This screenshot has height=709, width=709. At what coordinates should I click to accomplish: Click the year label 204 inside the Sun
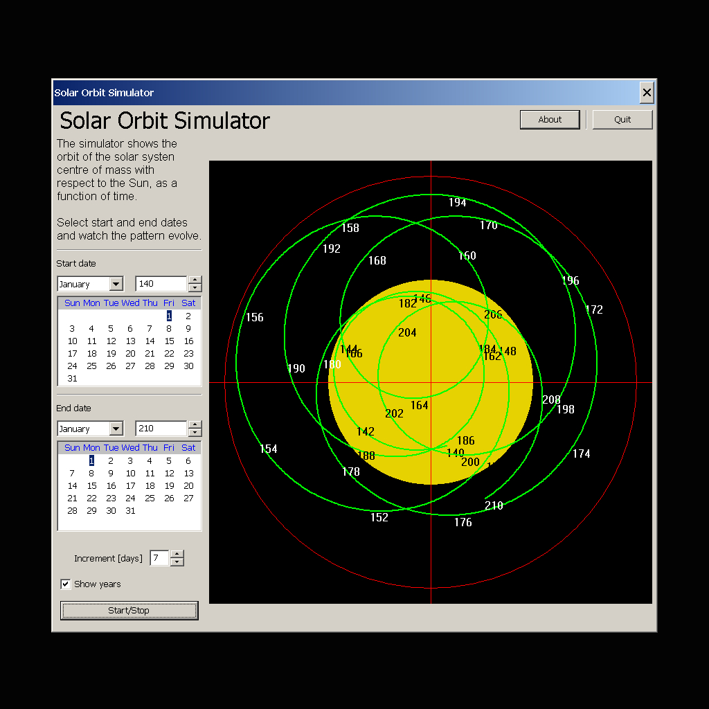tap(407, 333)
